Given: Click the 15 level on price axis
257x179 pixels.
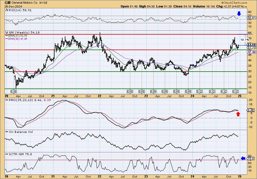Looking at the screenshot, I should 249,87.
